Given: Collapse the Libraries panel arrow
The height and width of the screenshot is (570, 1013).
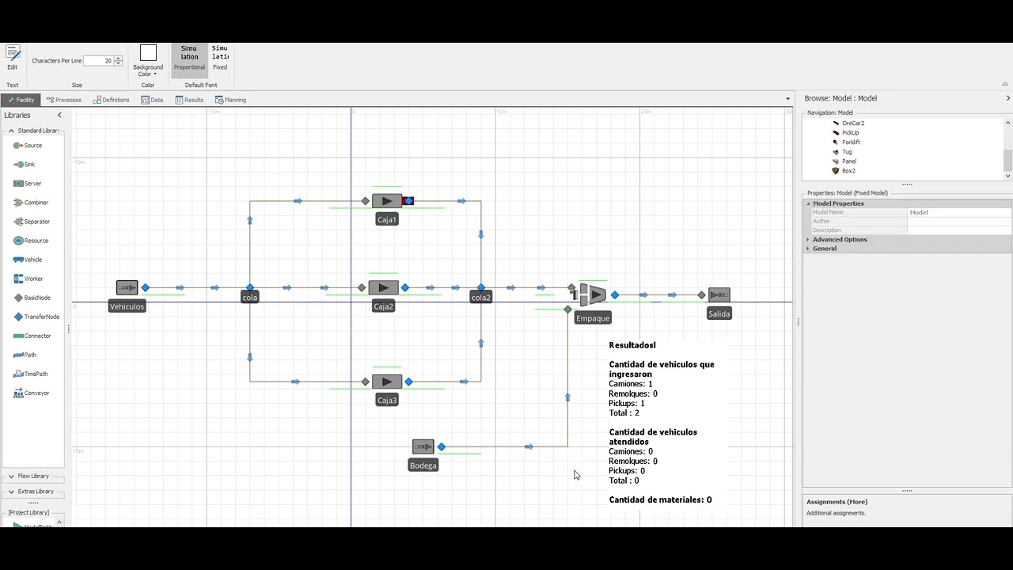Looking at the screenshot, I should pyautogui.click(x=59, y=116).
